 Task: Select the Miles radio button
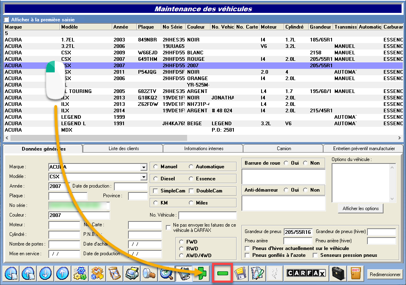pyautogui.click(x=191, y=203)
